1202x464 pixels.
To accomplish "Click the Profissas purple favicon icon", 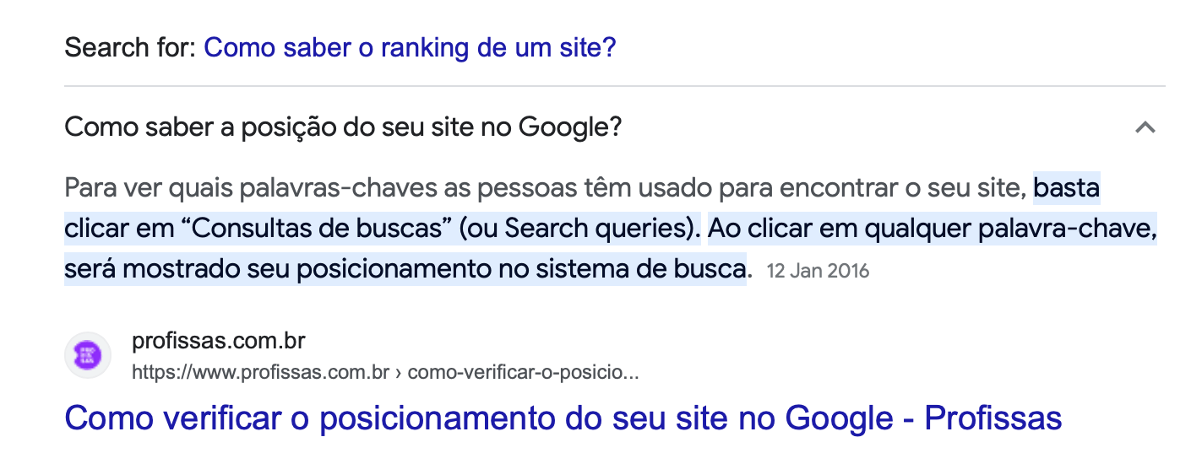I will pyautogui.click(x=88, y=355).
